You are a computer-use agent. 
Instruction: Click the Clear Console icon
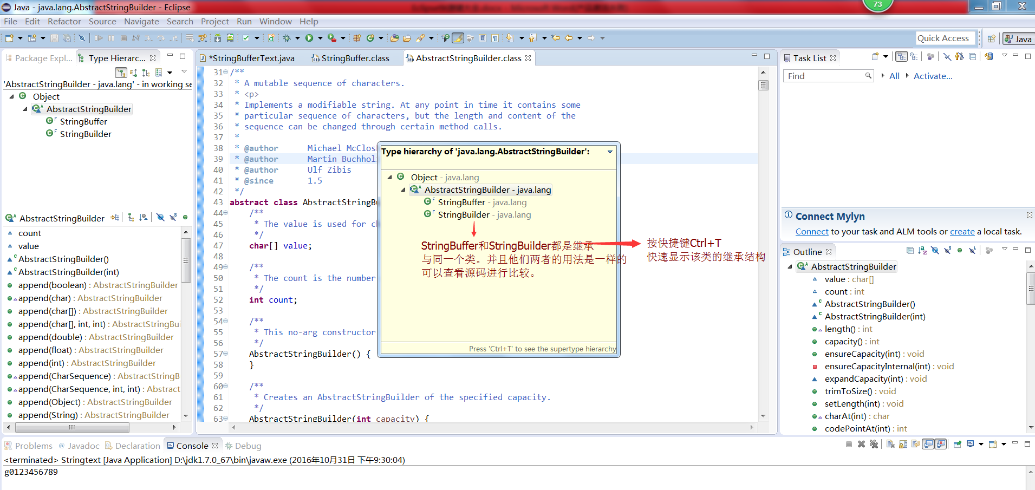(x=890, y=445)
